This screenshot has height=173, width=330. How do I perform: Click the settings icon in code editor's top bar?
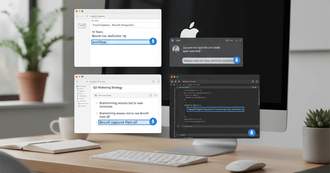pos(257,81)
